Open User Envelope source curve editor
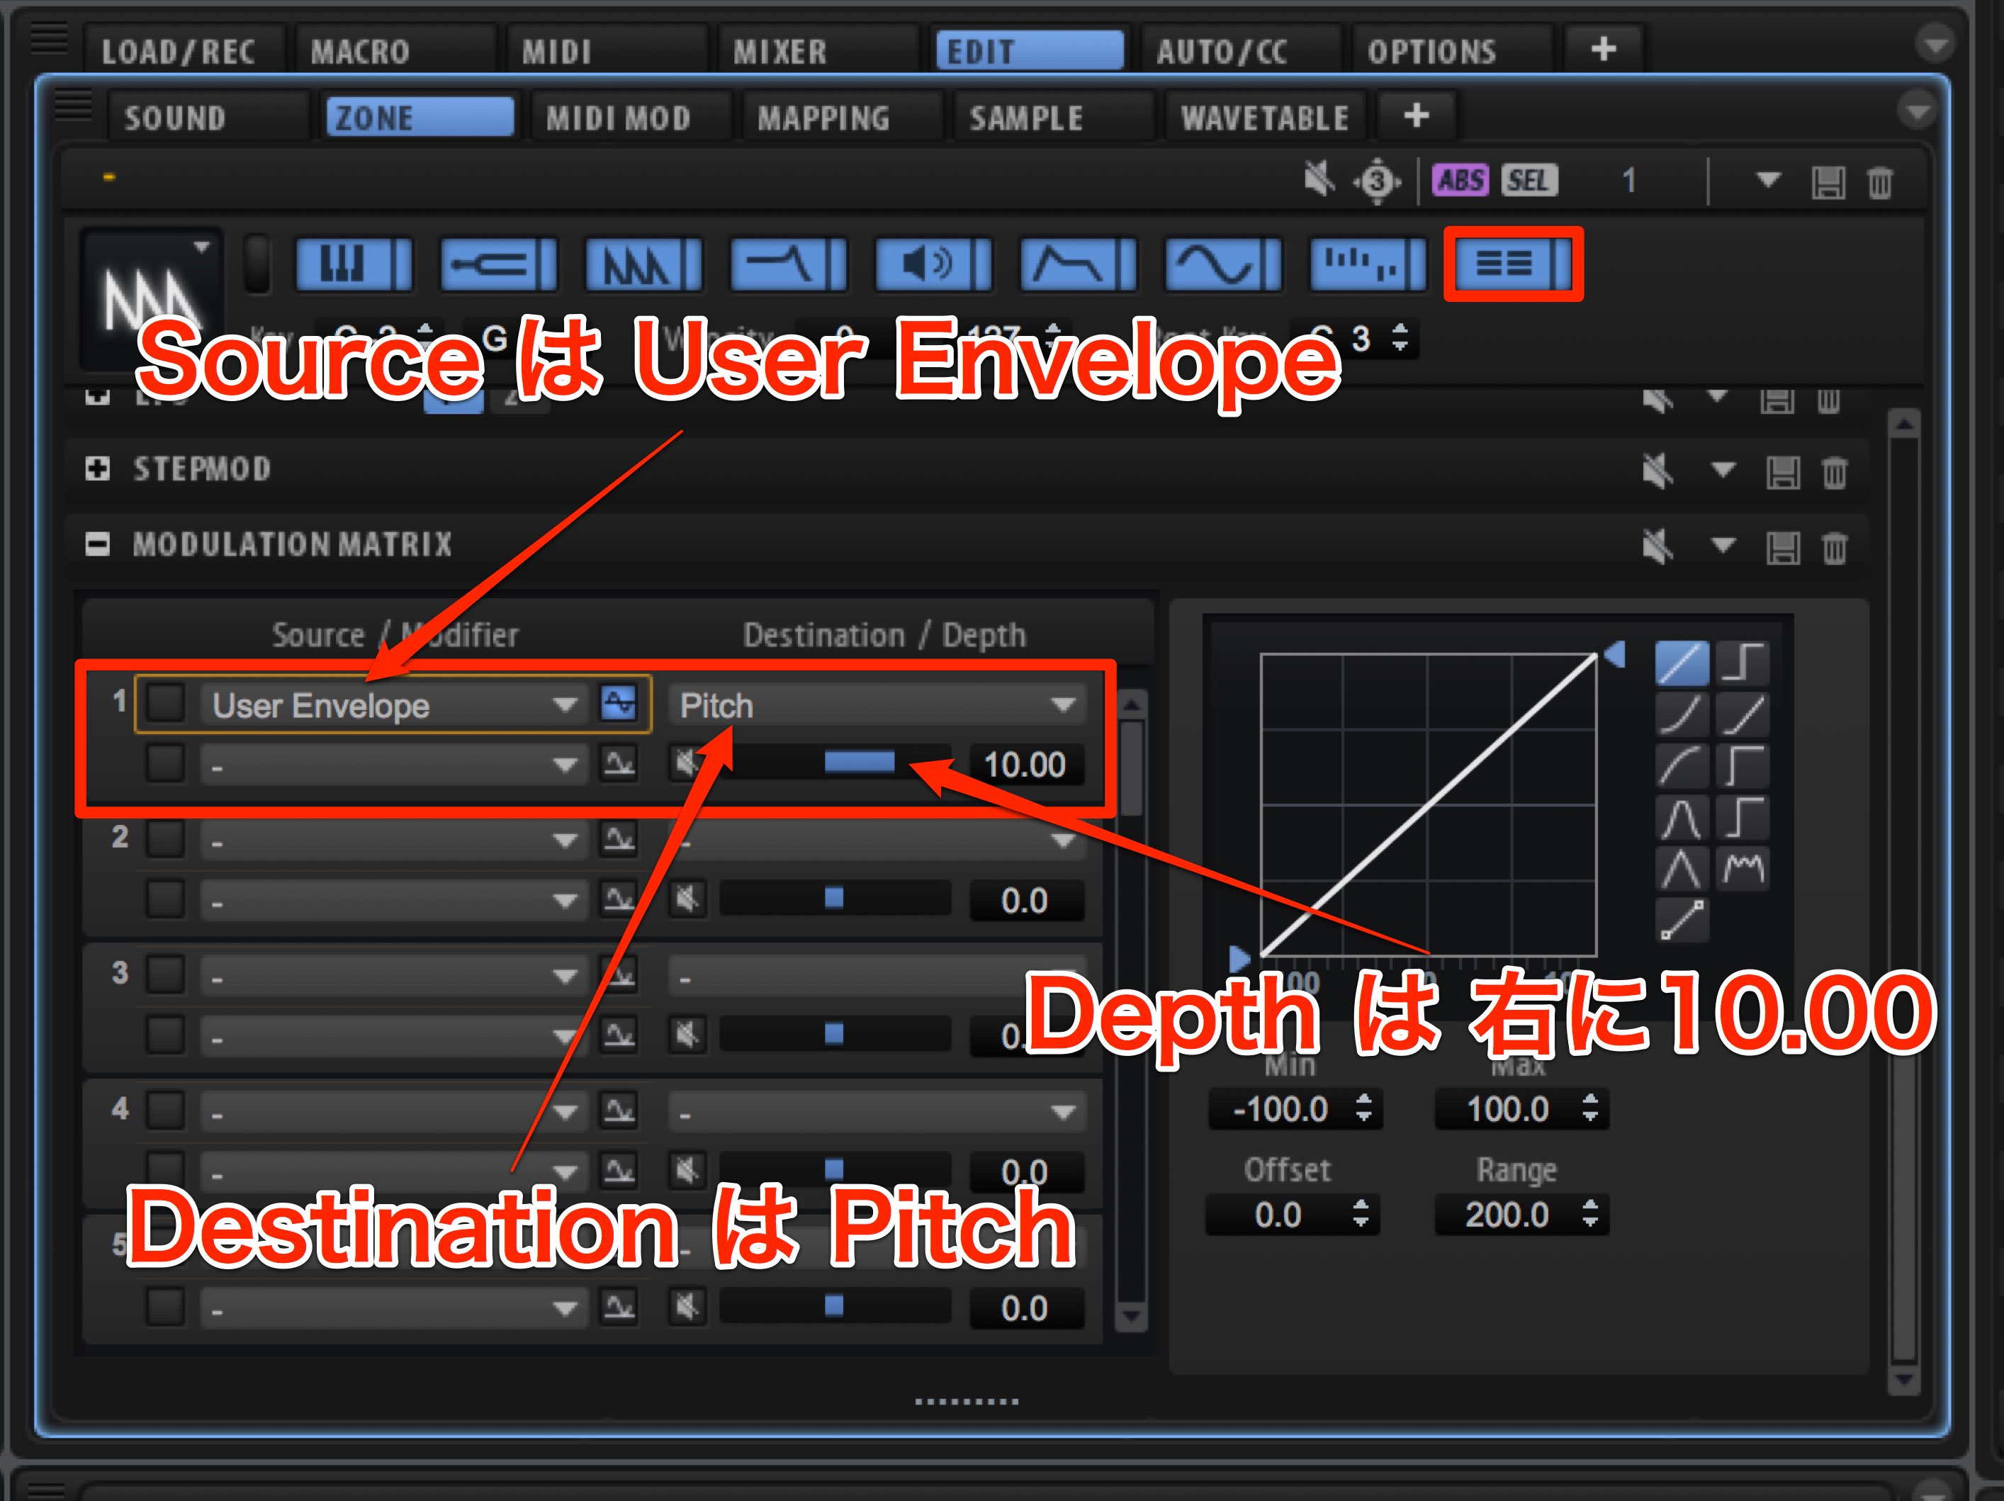The height and width of the screenshot is (1501, 2004). tap(619, 704)
